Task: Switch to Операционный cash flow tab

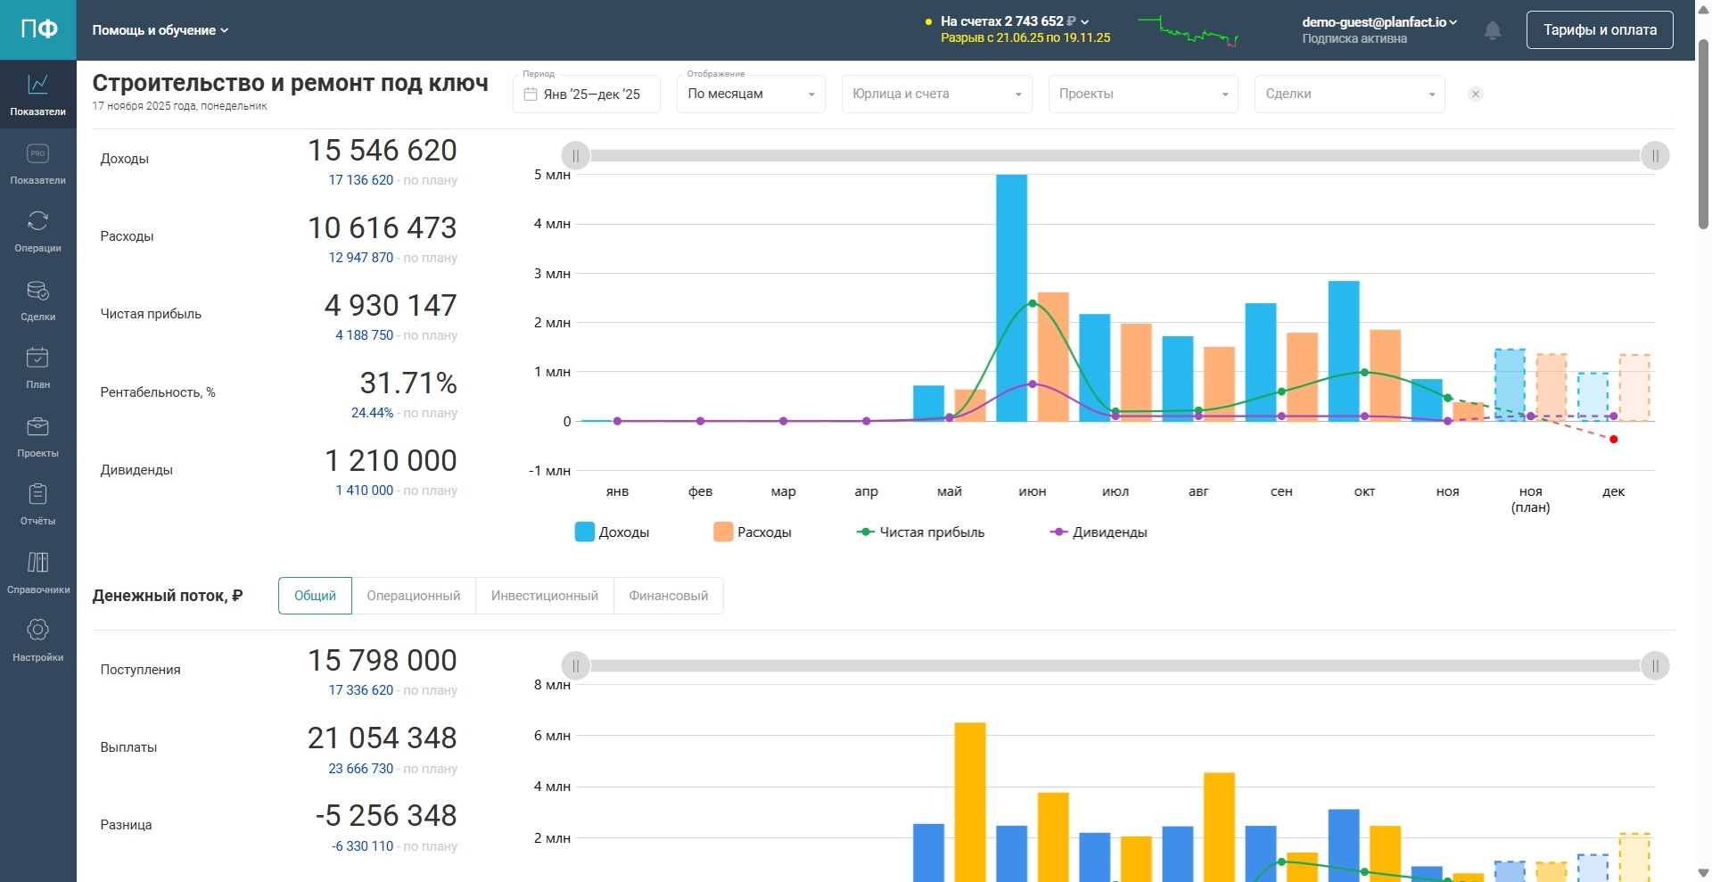Action: [x=414, y=596]
